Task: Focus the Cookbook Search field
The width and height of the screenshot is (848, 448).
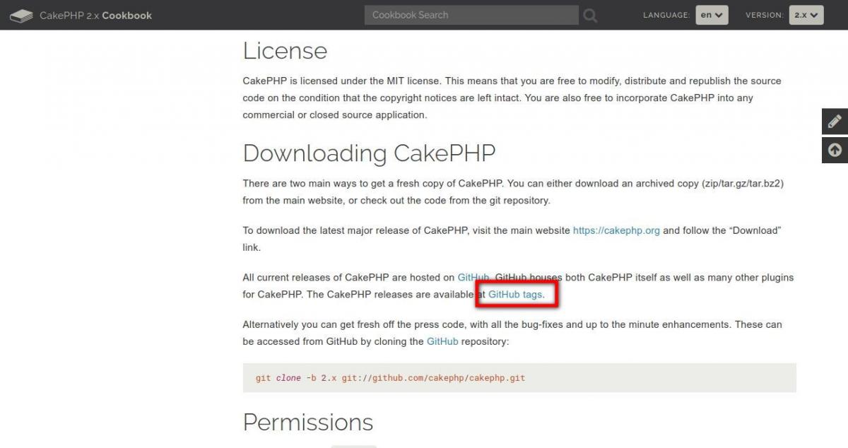Action: 471,15
